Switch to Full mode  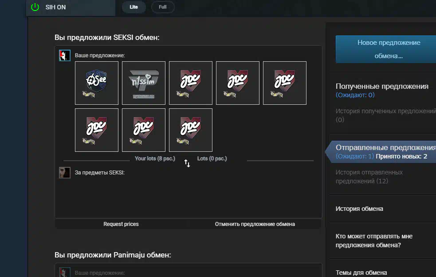163,7
